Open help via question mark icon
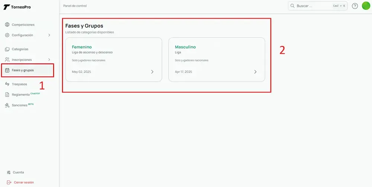This screenshot has height=187, width=372. coord(355,6)
